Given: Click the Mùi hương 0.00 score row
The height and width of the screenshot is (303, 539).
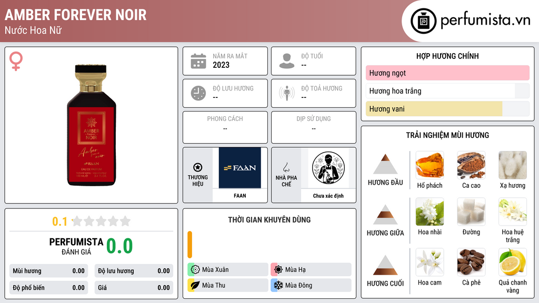Looking at the screenshot, I should tap(48, 271).
